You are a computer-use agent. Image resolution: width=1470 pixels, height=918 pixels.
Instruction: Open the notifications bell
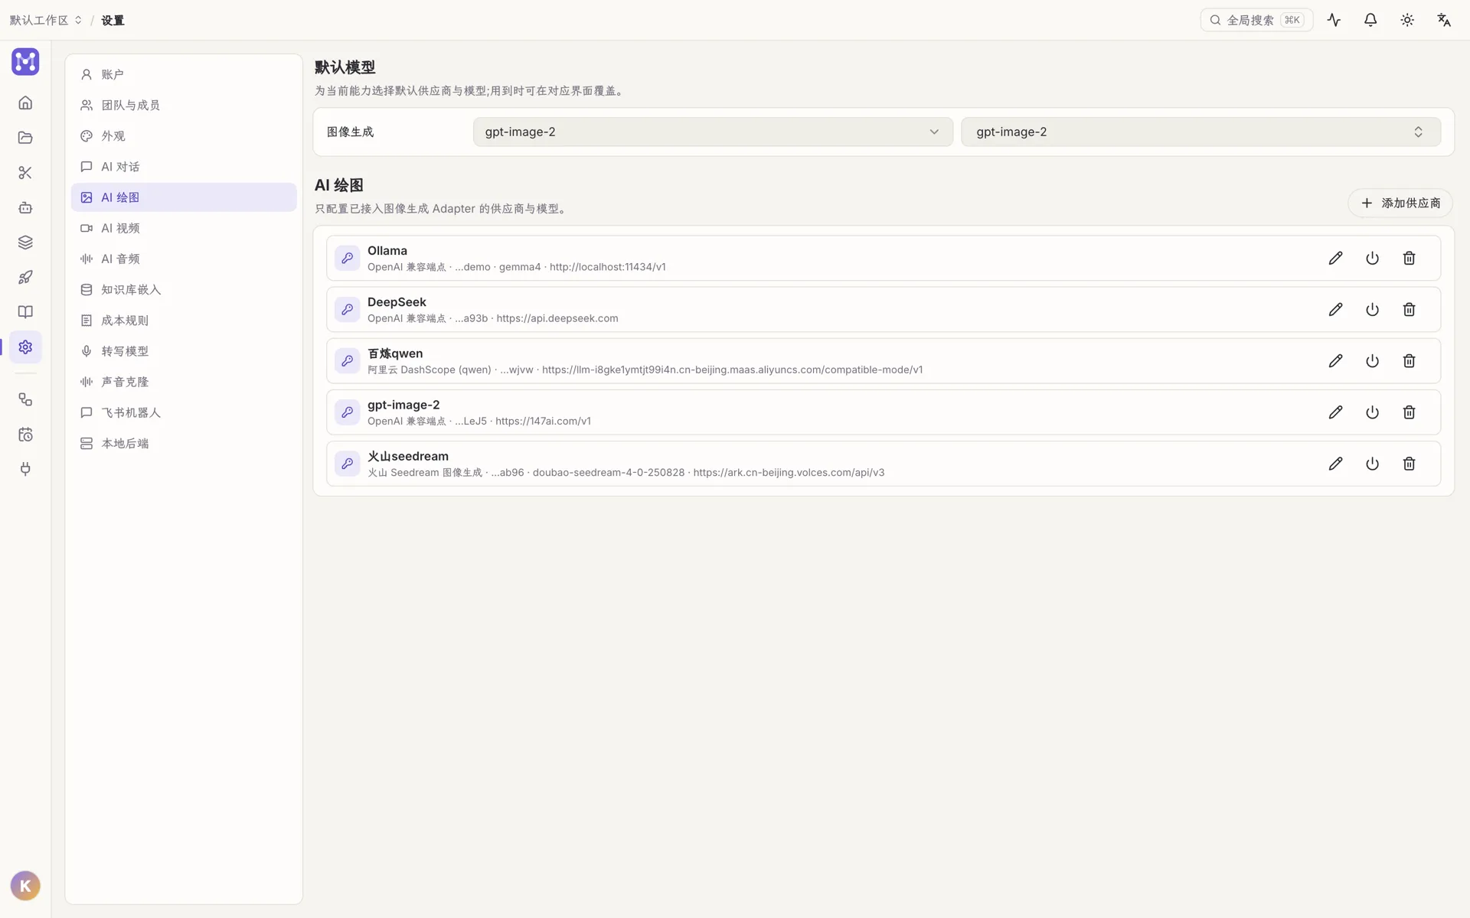click(x=1370, y=20)
